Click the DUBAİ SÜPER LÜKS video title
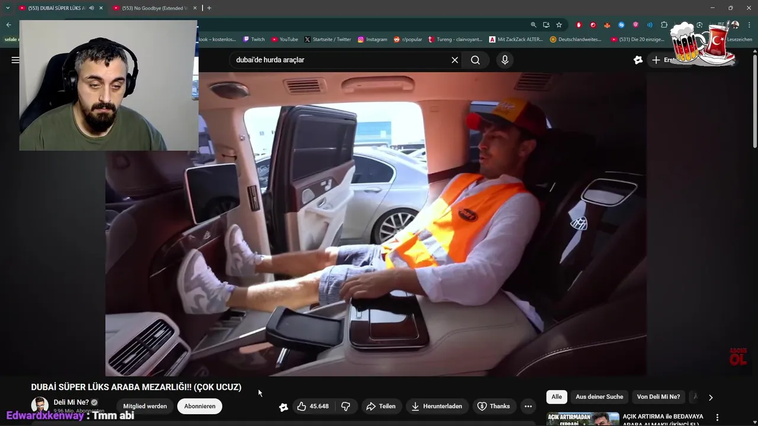Screen dimensions: 758x426 [x=136, y=387]
